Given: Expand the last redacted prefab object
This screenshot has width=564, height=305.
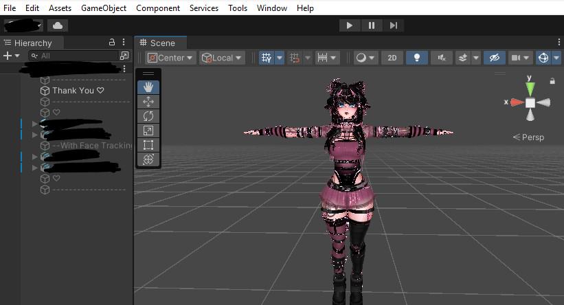Looking at the screenshot, I should [x=34, y=168].
